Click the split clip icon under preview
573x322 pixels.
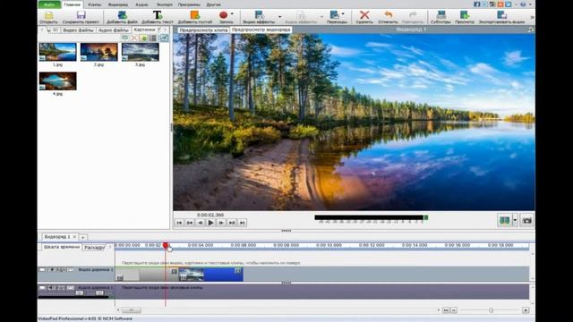[x=505, y=221]
